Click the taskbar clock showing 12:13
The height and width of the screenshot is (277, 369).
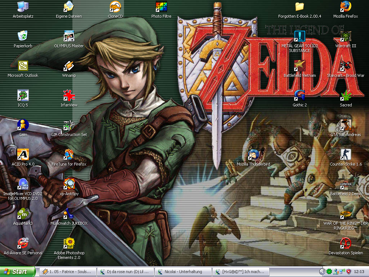coord(359,272)
